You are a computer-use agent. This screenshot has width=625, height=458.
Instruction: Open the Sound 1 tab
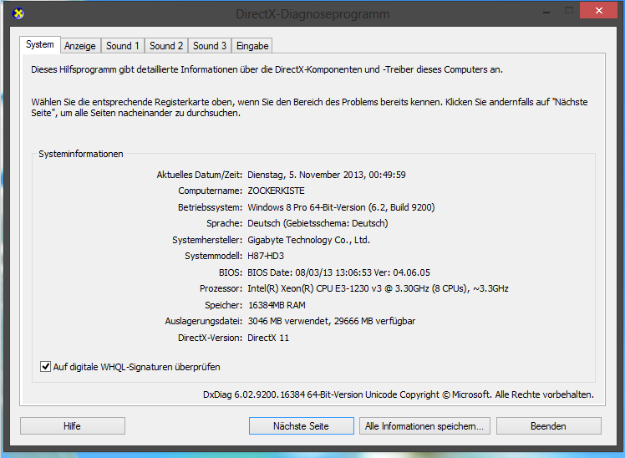click(x=122, y=46)
